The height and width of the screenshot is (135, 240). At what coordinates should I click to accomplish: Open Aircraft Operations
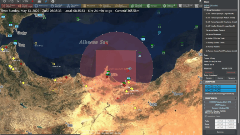tap(105, 6)
